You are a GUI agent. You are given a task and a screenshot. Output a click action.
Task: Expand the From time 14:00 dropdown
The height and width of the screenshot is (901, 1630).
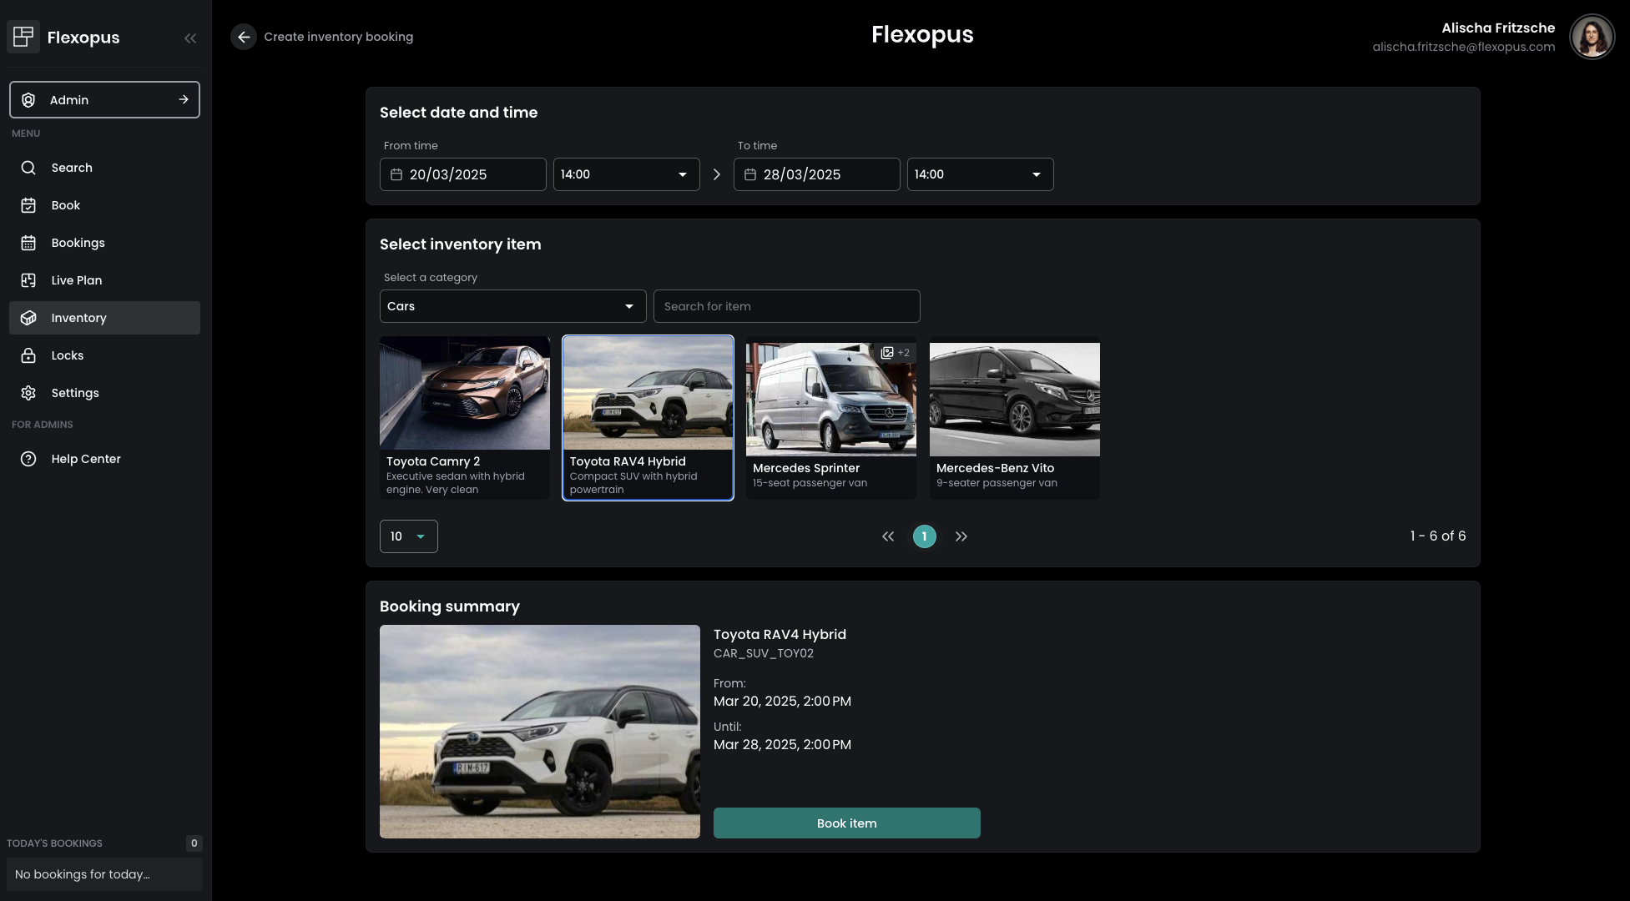coord(626,174)
